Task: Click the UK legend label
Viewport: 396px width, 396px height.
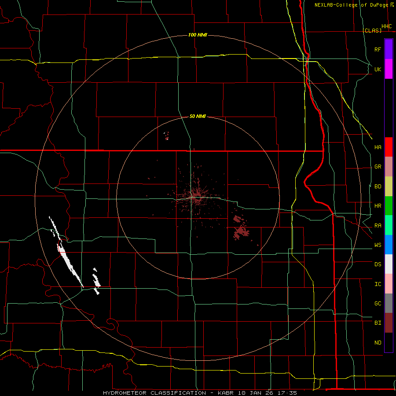Action: coord(378,69)
